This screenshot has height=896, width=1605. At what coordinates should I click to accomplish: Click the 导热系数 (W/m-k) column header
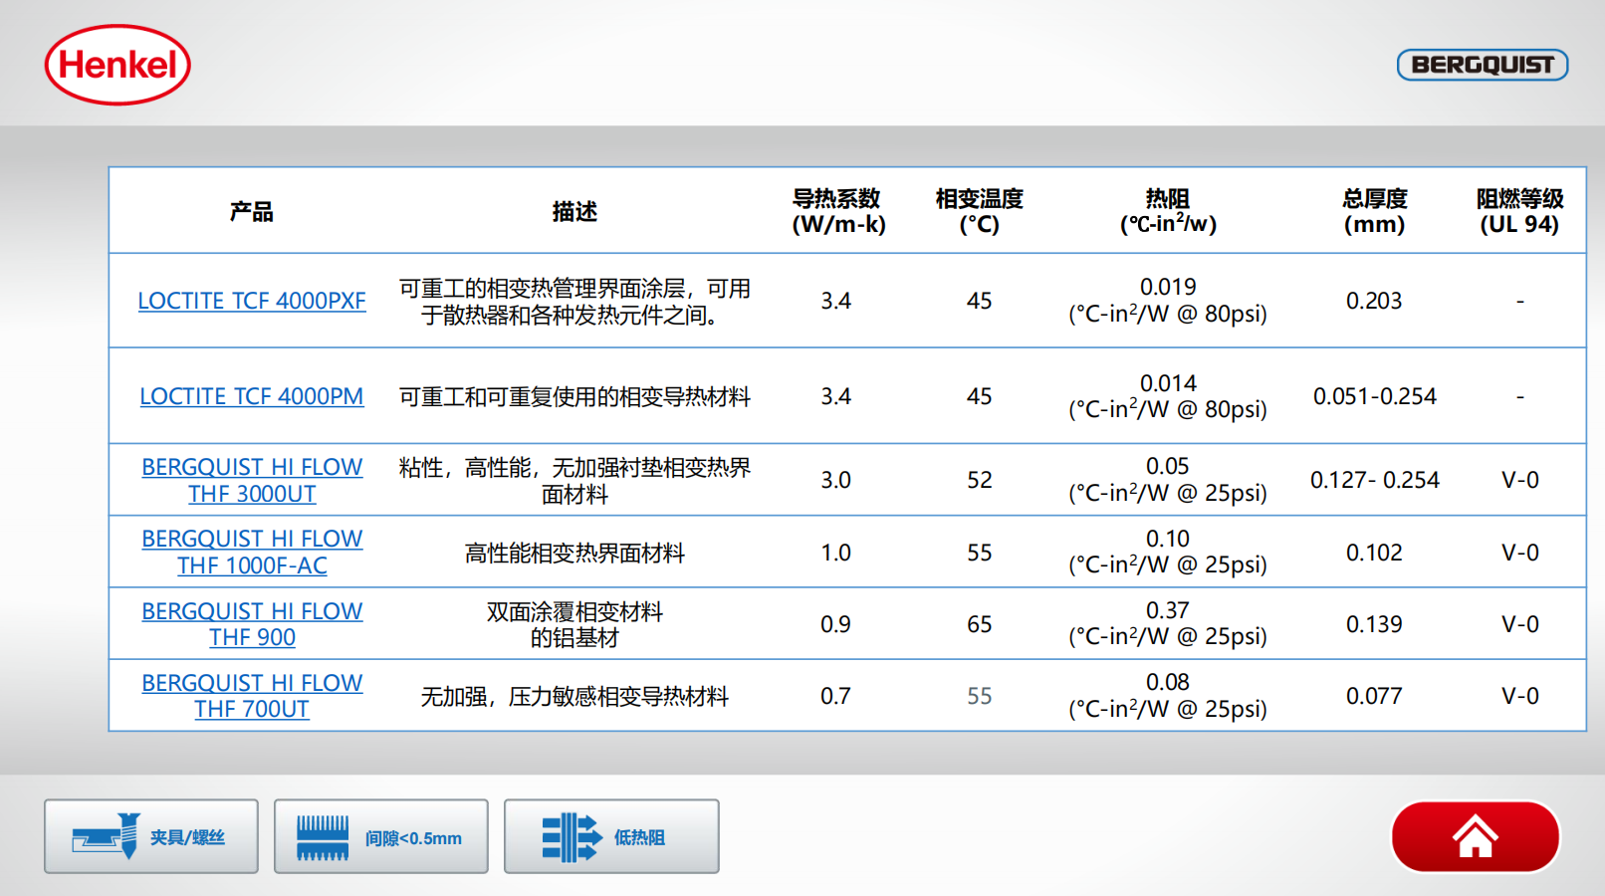click(x=837, y=211)
